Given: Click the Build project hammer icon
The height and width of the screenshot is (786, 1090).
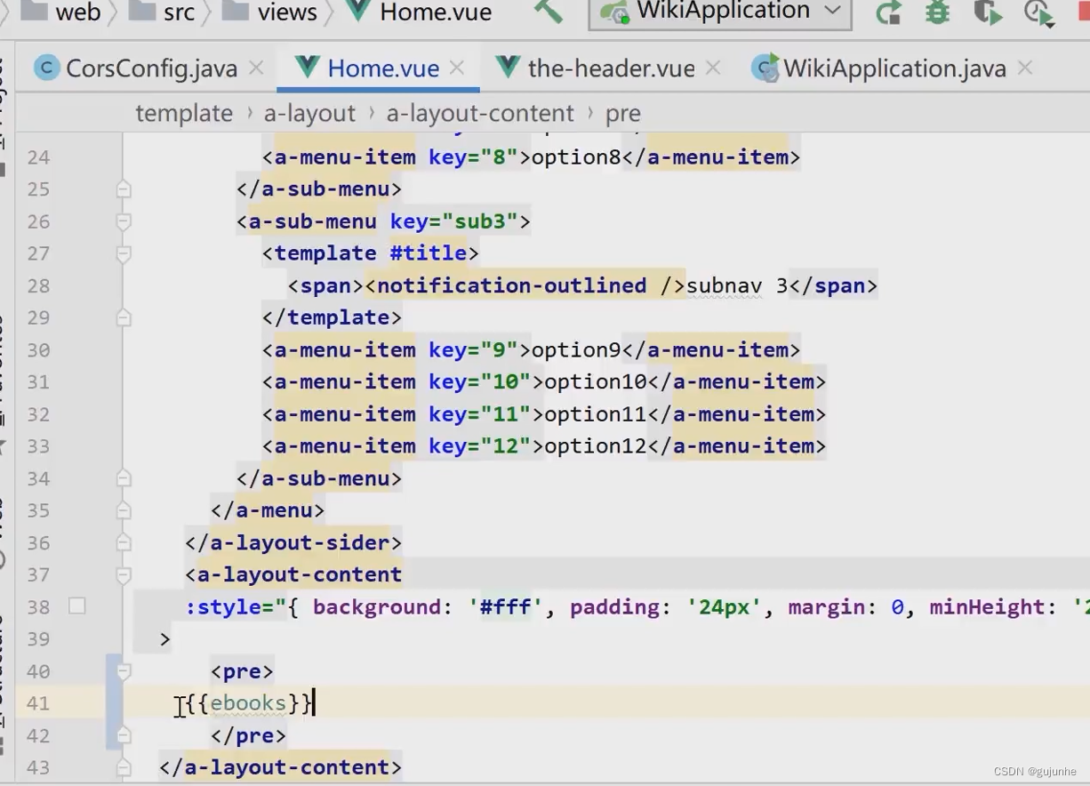Looking at the screenshot, I should click(548, 12).
